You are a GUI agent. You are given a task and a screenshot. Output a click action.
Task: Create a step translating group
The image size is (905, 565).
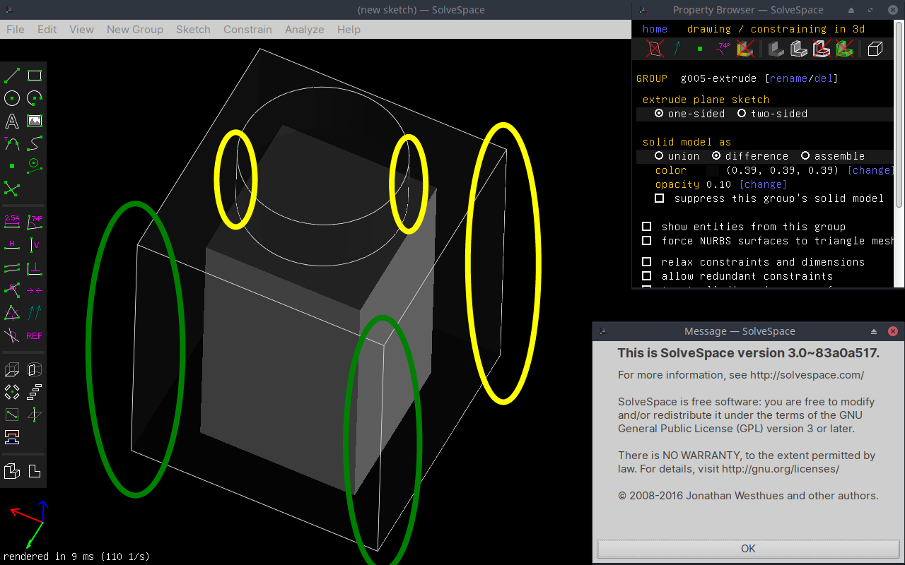point(35,392)
